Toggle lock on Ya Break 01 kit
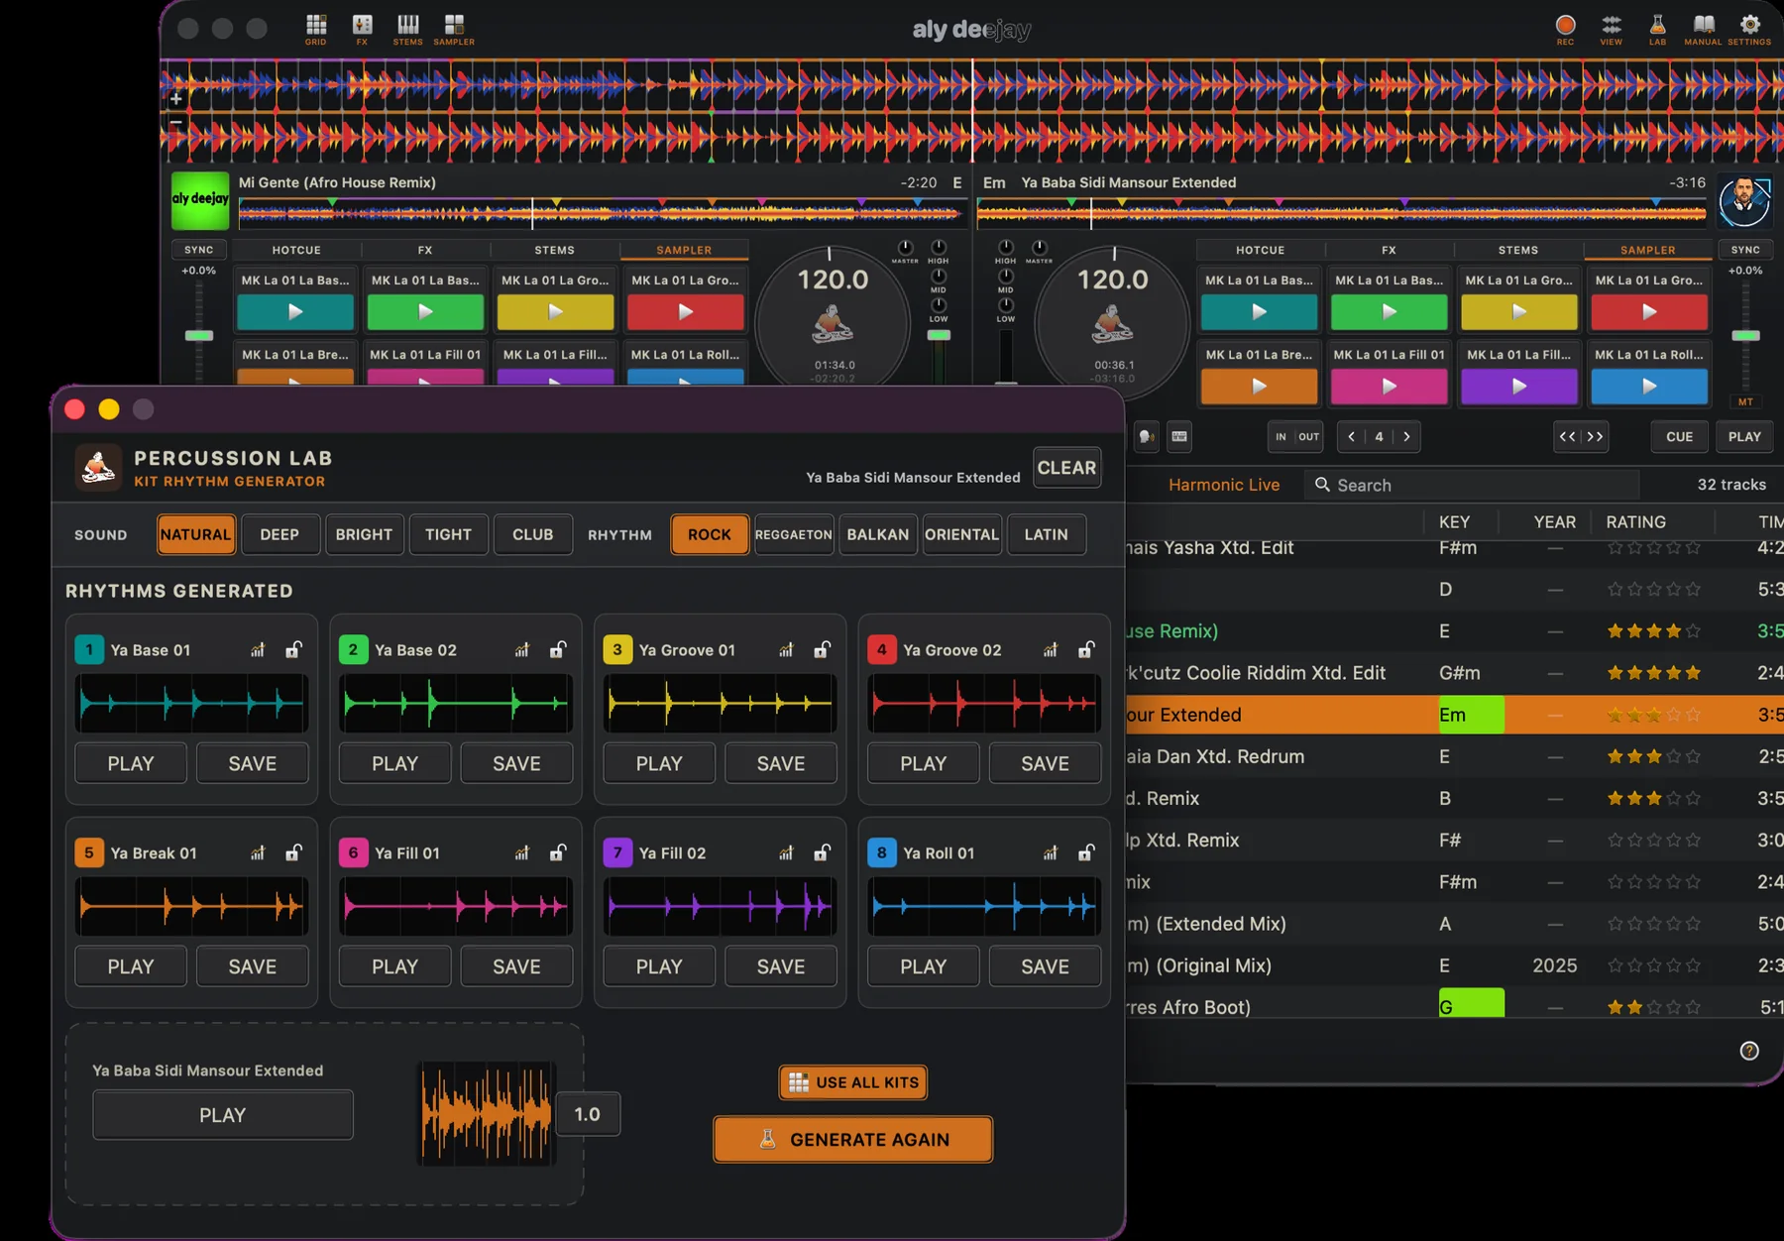The width and height of the screenshot is (1784, 1241). pos(294,852)
